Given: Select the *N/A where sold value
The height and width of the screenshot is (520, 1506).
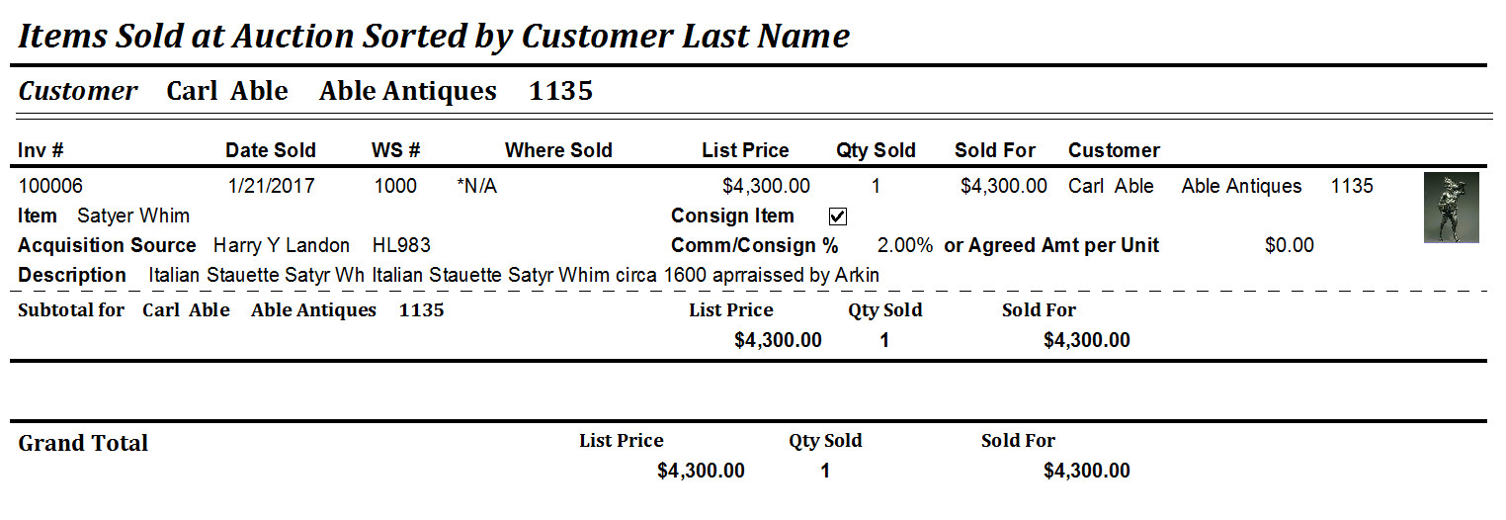Looking at the screenshot, I should [477, 186].
